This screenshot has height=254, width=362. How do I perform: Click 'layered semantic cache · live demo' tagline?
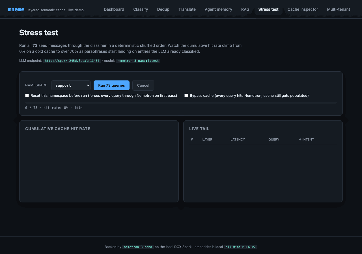point(56,10)
